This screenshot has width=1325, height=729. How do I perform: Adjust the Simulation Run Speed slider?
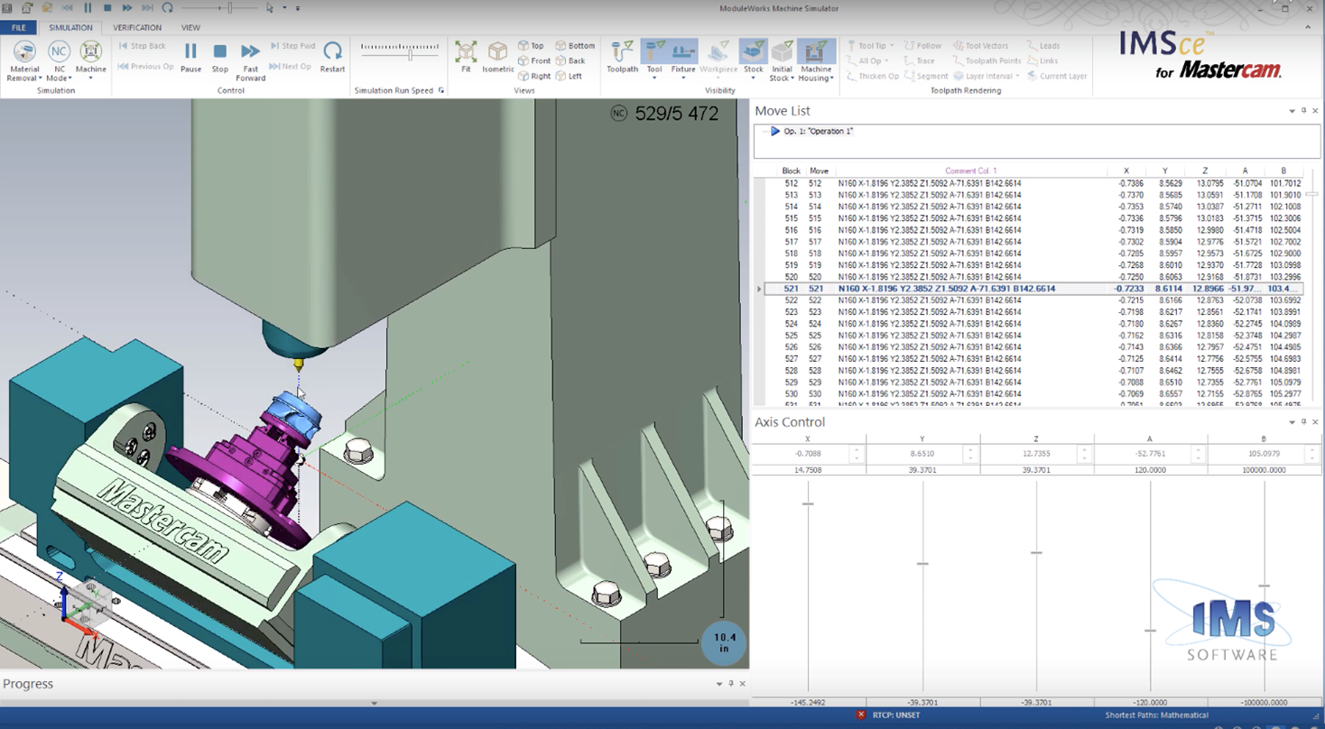click(410, 55)
